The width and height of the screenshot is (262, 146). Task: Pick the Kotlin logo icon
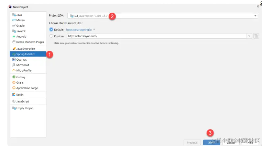(x=14, y=95)
